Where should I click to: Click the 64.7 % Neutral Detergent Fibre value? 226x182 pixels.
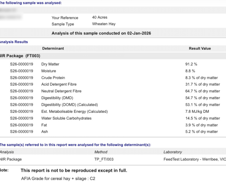(x=202, y=91)
